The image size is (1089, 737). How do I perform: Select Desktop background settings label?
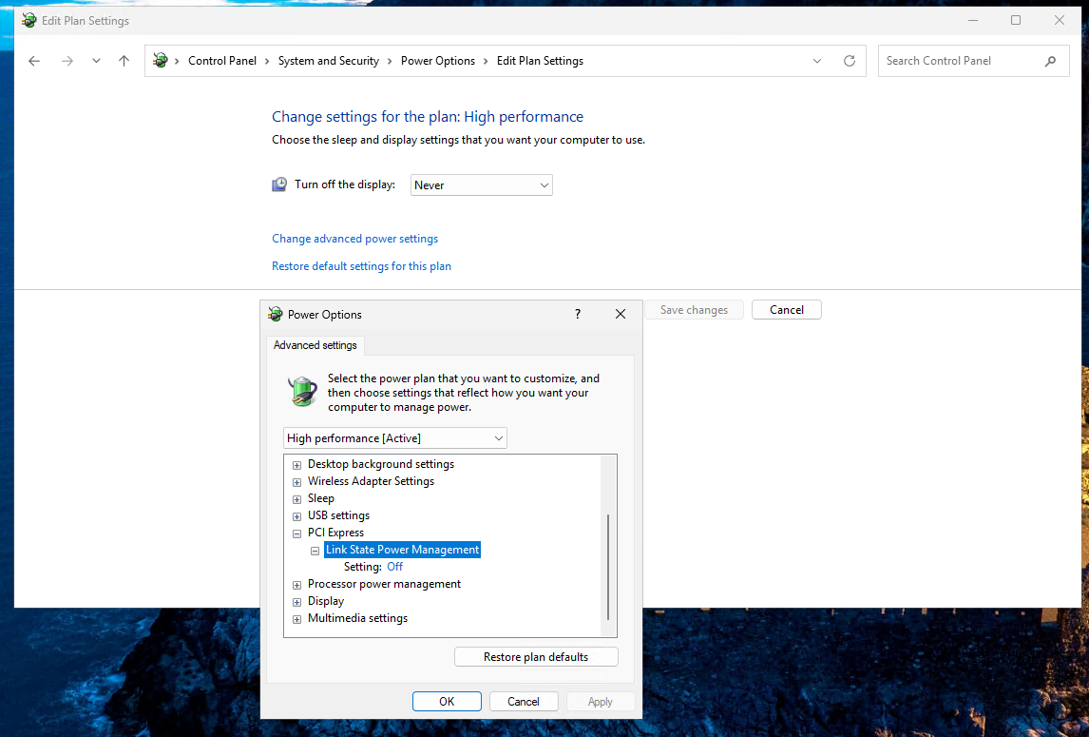click(x=381, y=464)
